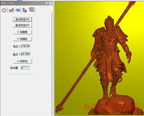Click the Z 向移动 move button
Viewport: 144px width, 116px height.
tap(22, 61)
